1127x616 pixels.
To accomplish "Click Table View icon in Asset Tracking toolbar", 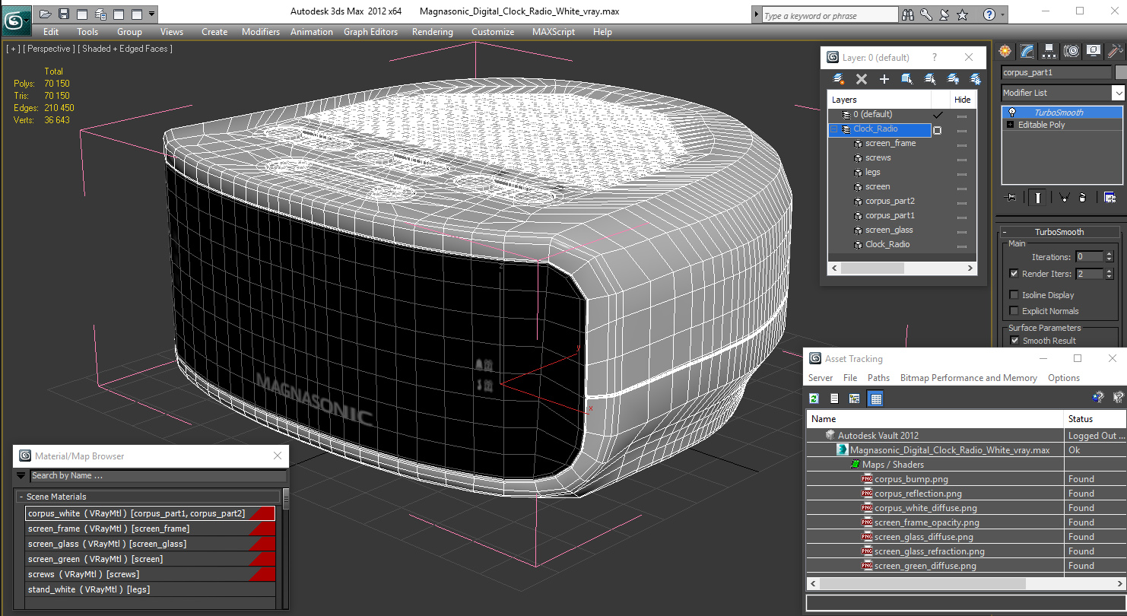I will pyautogui.click(x=875, y=398).
